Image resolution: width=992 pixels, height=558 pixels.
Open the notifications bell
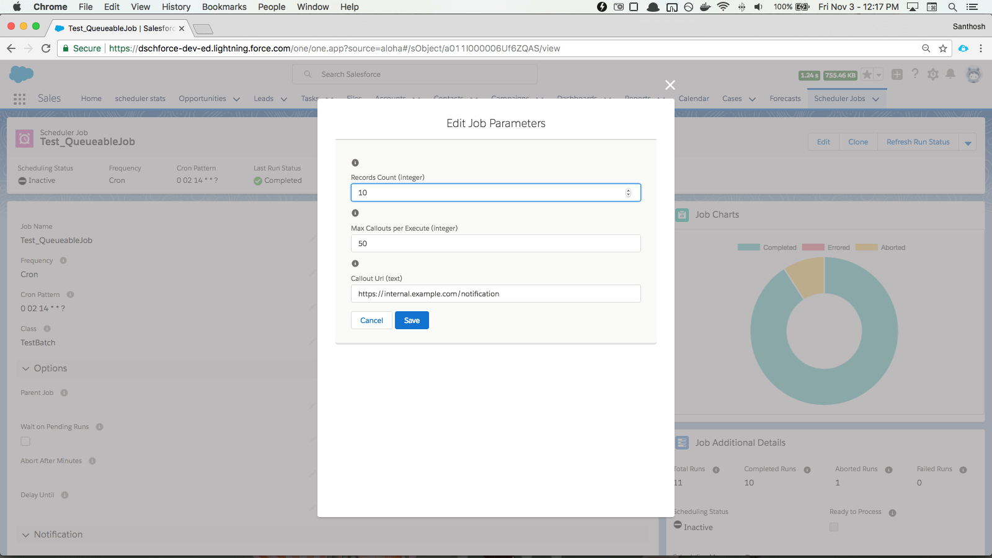click(950, 74)
